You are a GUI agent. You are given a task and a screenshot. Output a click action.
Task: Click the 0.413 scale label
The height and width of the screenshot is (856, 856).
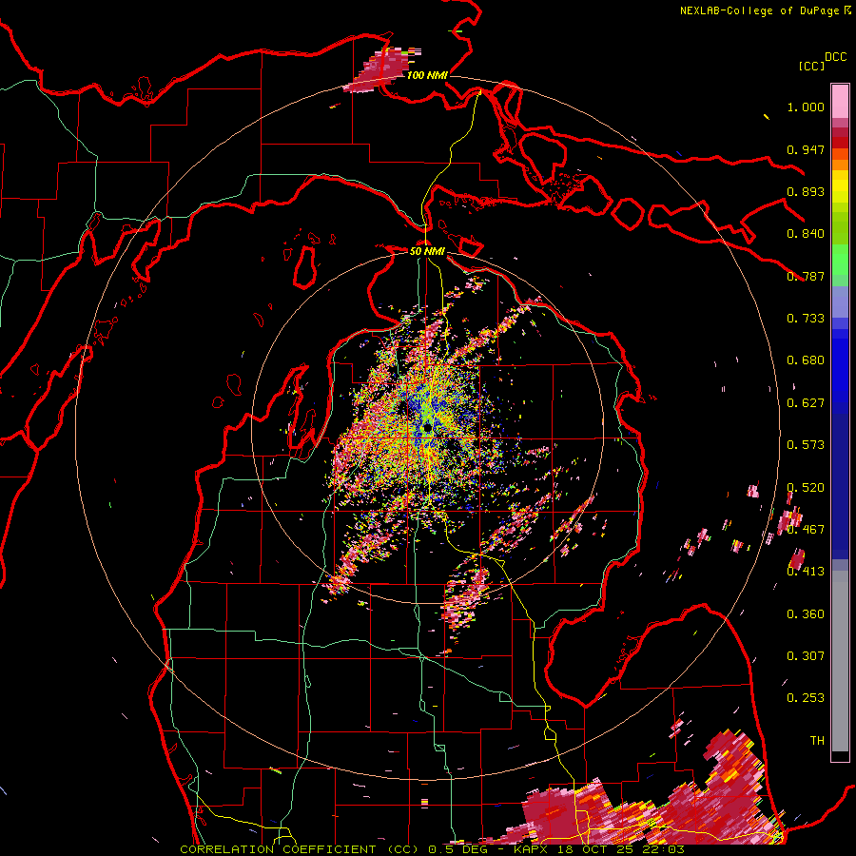click(x=806, y=572)
